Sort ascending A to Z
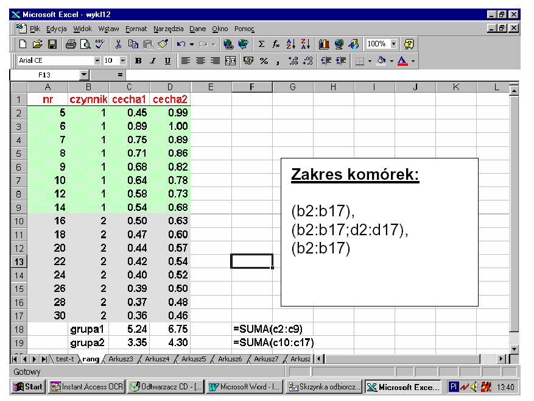This screenshot has width=534, height=401. pos(291,44)
